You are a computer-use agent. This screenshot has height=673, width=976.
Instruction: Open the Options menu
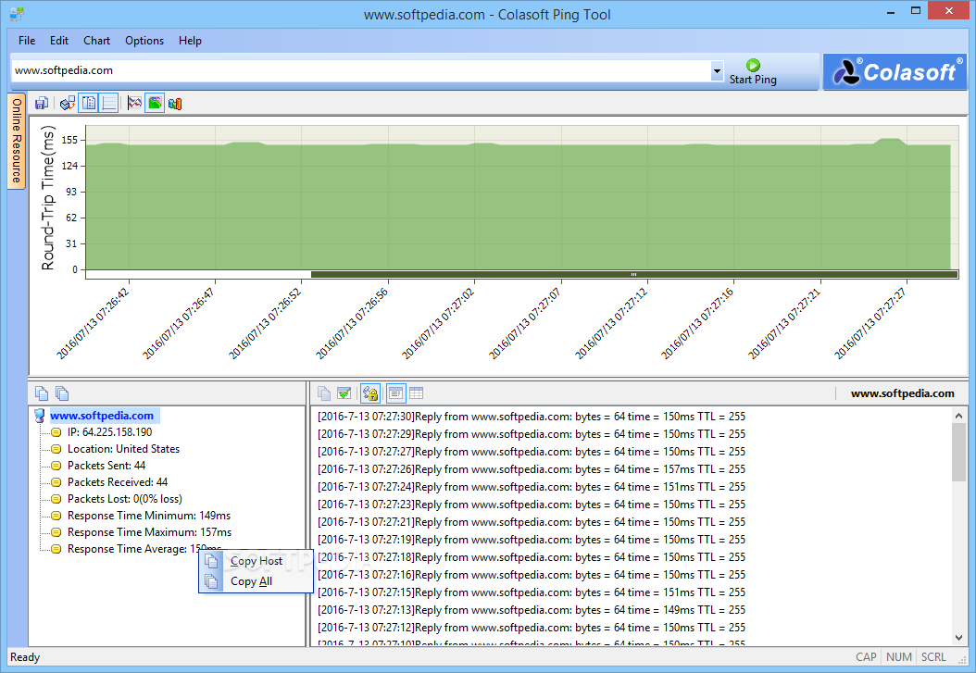pyautogui.click(x=144, y=41)
